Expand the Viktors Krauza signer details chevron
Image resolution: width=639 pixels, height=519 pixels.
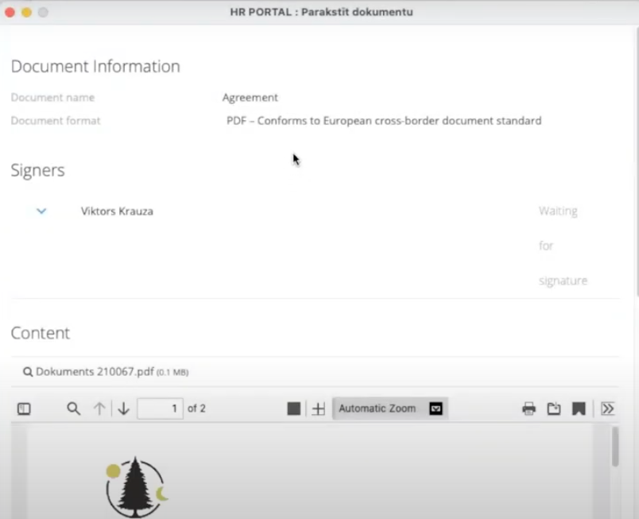(x=41, y=211)
